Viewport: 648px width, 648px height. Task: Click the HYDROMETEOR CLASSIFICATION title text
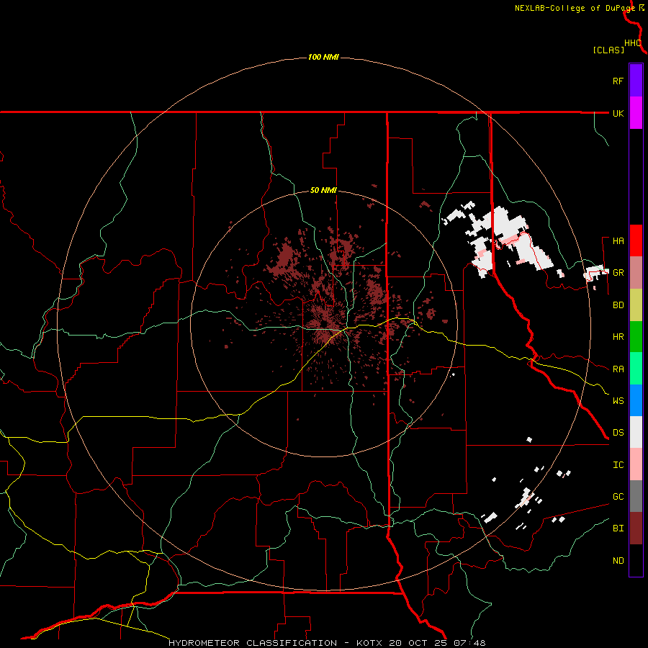[x=253, y=643]
